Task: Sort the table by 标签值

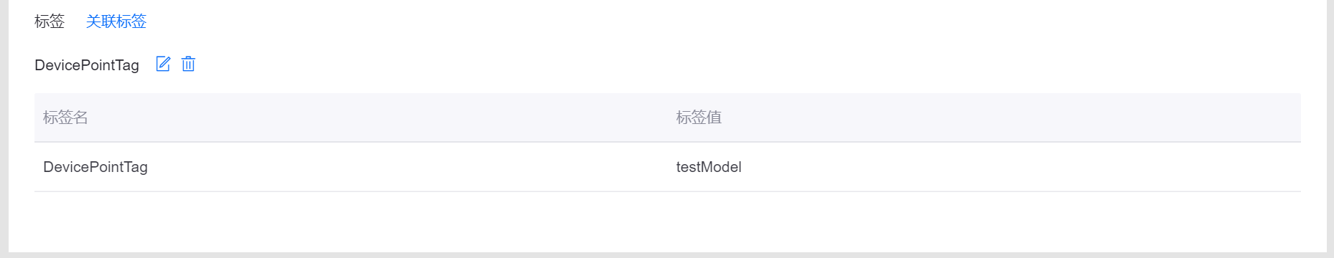Action: [699, 118]
